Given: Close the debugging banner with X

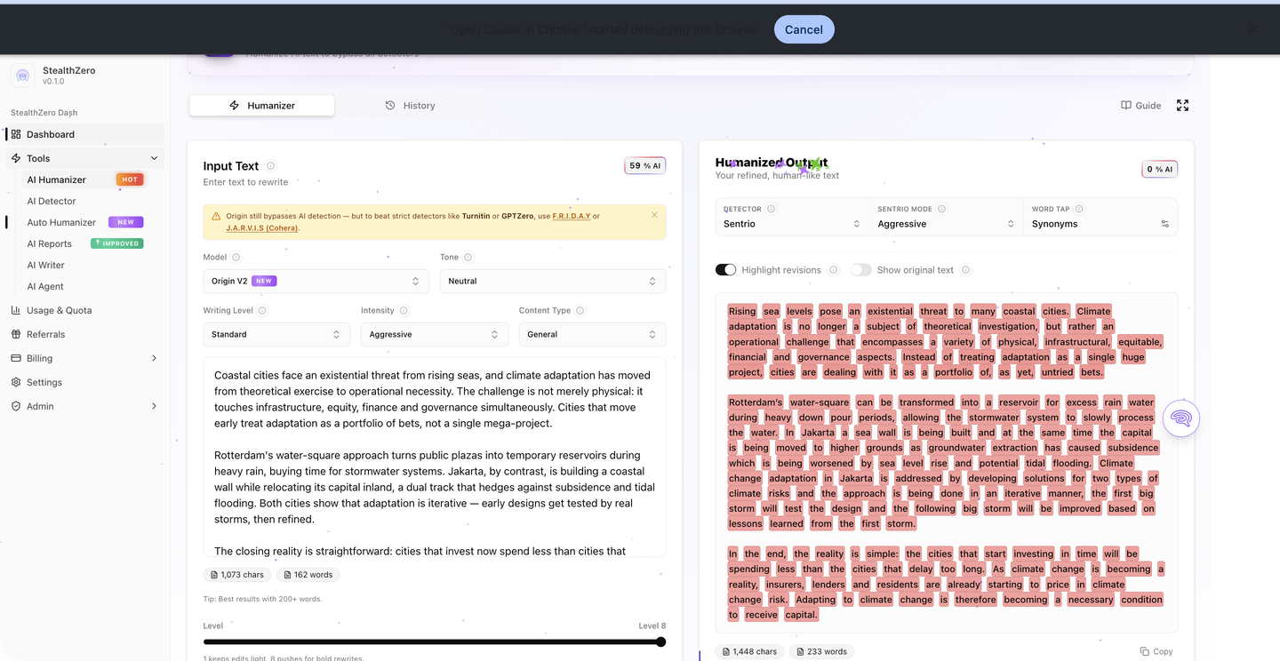Looking at the screenshot, I should click(x=1252, y=29).
